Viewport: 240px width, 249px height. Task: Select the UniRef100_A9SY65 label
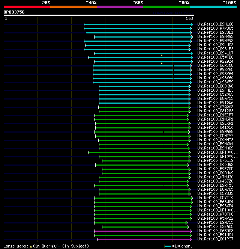coord(215,69)
